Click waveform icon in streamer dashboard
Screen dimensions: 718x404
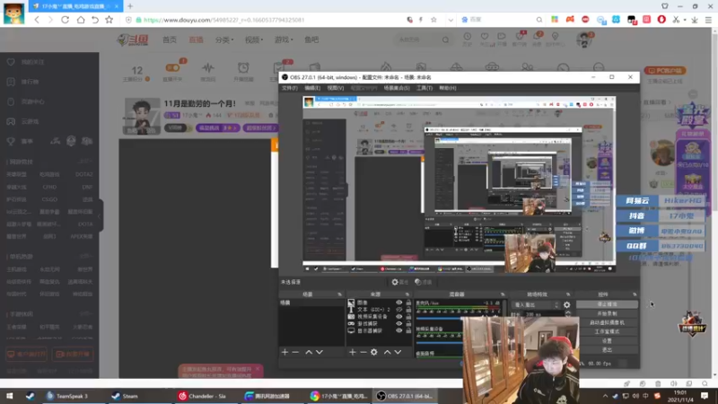(x=208, y=68)
